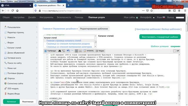Screen dimensions: 188x106
Task: Open the Настройки menu
Action: [x=19, y=17]
